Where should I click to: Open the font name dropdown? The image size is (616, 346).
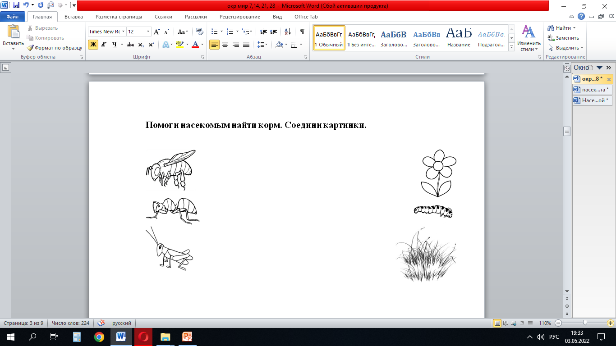coord(124,32)
